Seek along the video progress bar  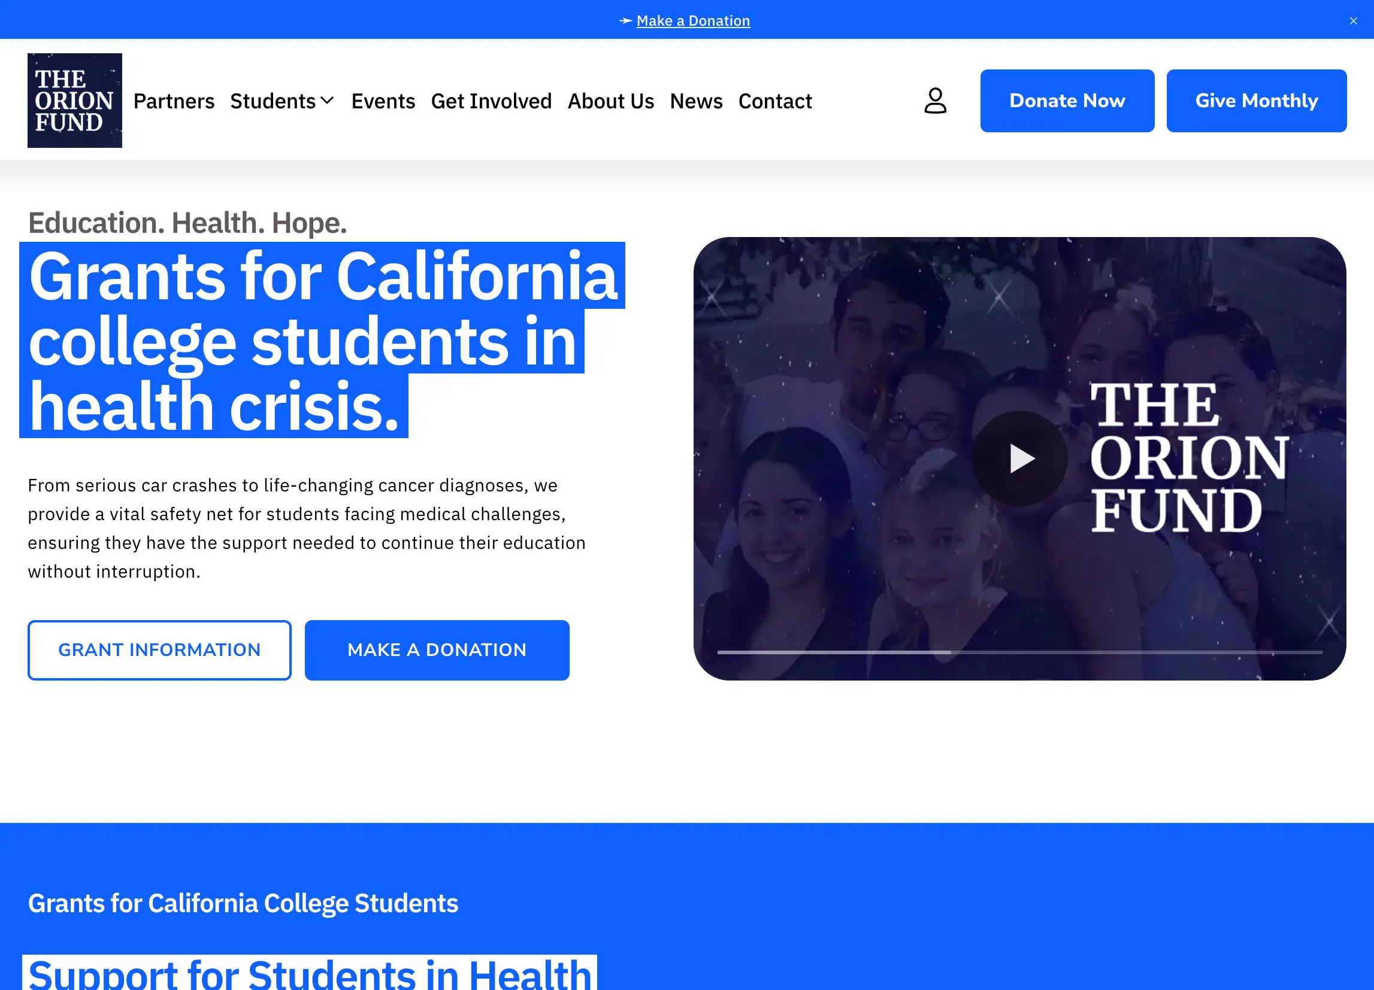click(1019, 652)
